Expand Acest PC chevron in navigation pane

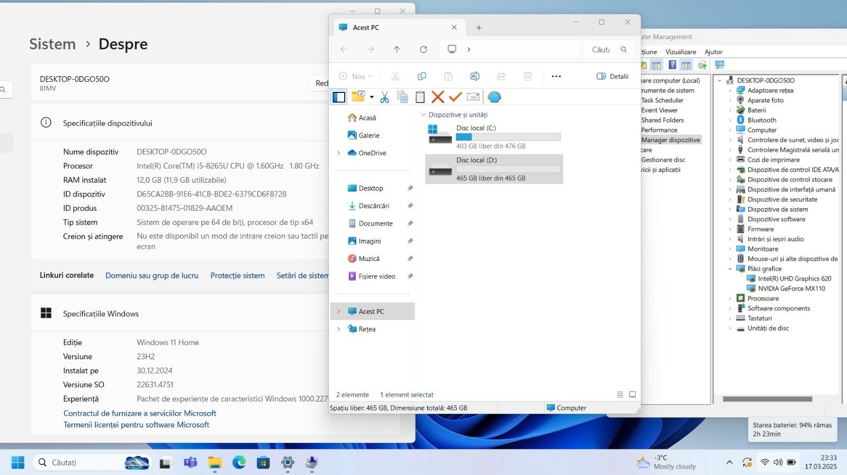click(x=339, y=312)
